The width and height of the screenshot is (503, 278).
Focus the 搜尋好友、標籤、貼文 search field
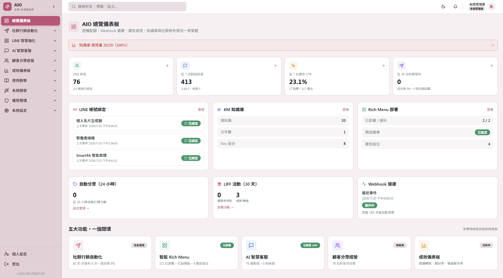(127, 7)
